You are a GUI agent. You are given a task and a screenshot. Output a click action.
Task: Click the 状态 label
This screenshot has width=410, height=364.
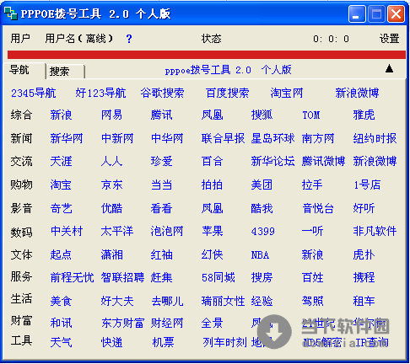pos(211,39)
